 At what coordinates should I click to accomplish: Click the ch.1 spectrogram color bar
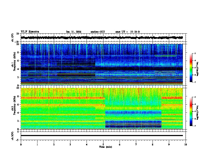[x=191, y=68]
